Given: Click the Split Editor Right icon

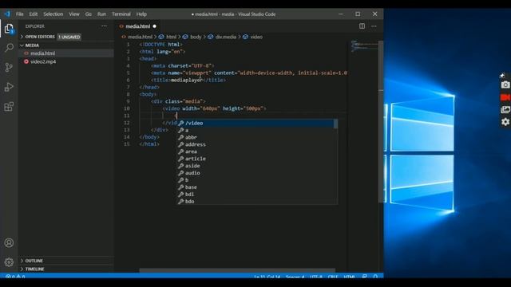Looking at the screenshot, I should tap(362, 26).
